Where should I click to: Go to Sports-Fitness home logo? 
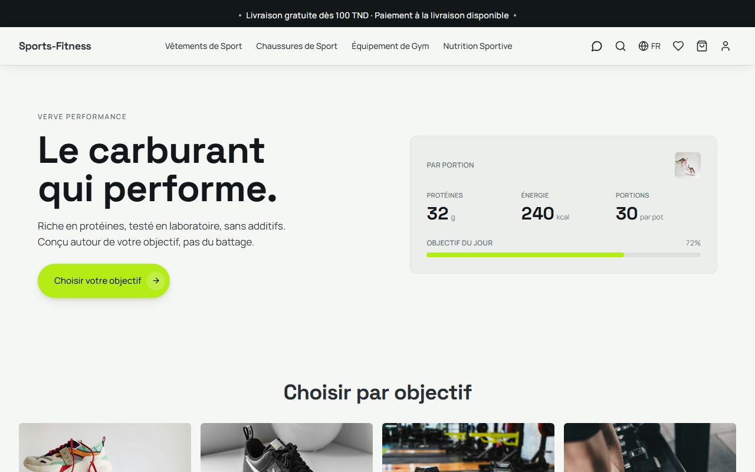click(55, 46)
